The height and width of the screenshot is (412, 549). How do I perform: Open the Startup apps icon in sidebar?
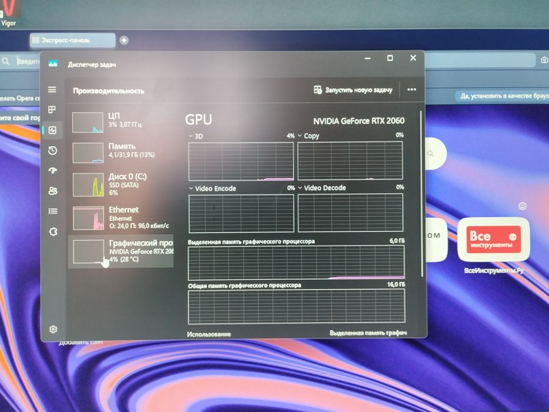(x=53, y=171)
